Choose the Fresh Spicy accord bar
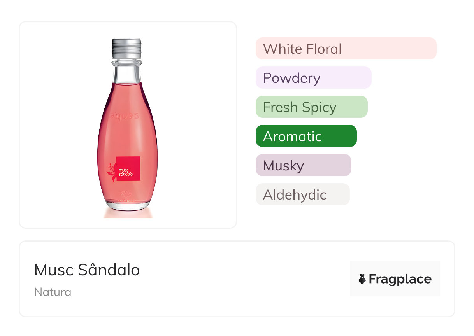Viewport: 474px width, 336px height. [311, 107]
